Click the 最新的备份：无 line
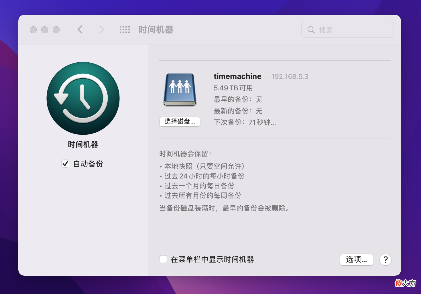This screenshot has height=294, width=421. click(x=238, y=111)
